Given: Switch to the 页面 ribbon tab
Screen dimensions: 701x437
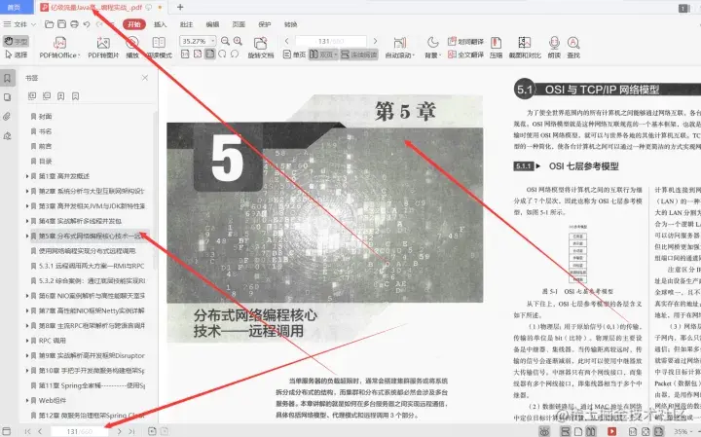Looking at the screenshot, I should tap(239, 24).
